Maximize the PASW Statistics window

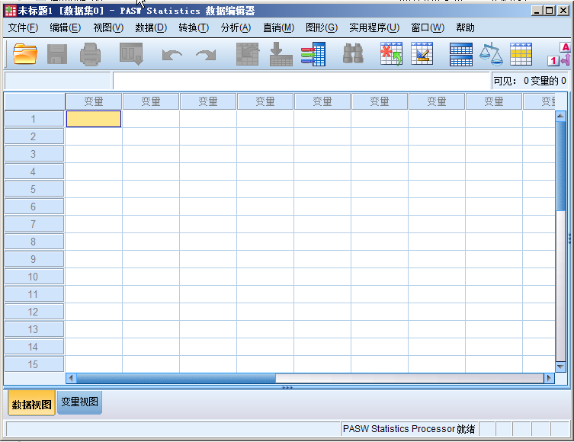click(550, 11)
